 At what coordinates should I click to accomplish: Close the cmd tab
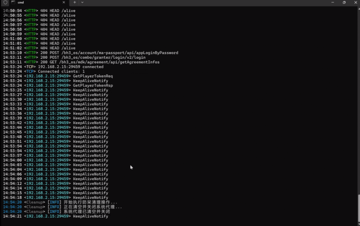64,2
